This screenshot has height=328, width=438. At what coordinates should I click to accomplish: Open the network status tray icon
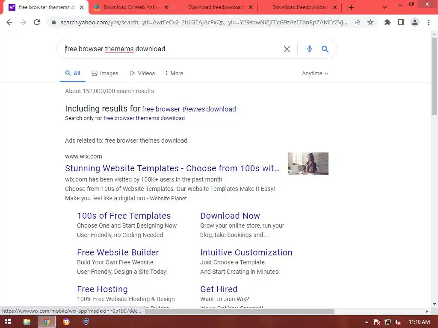tap(388, 322)
